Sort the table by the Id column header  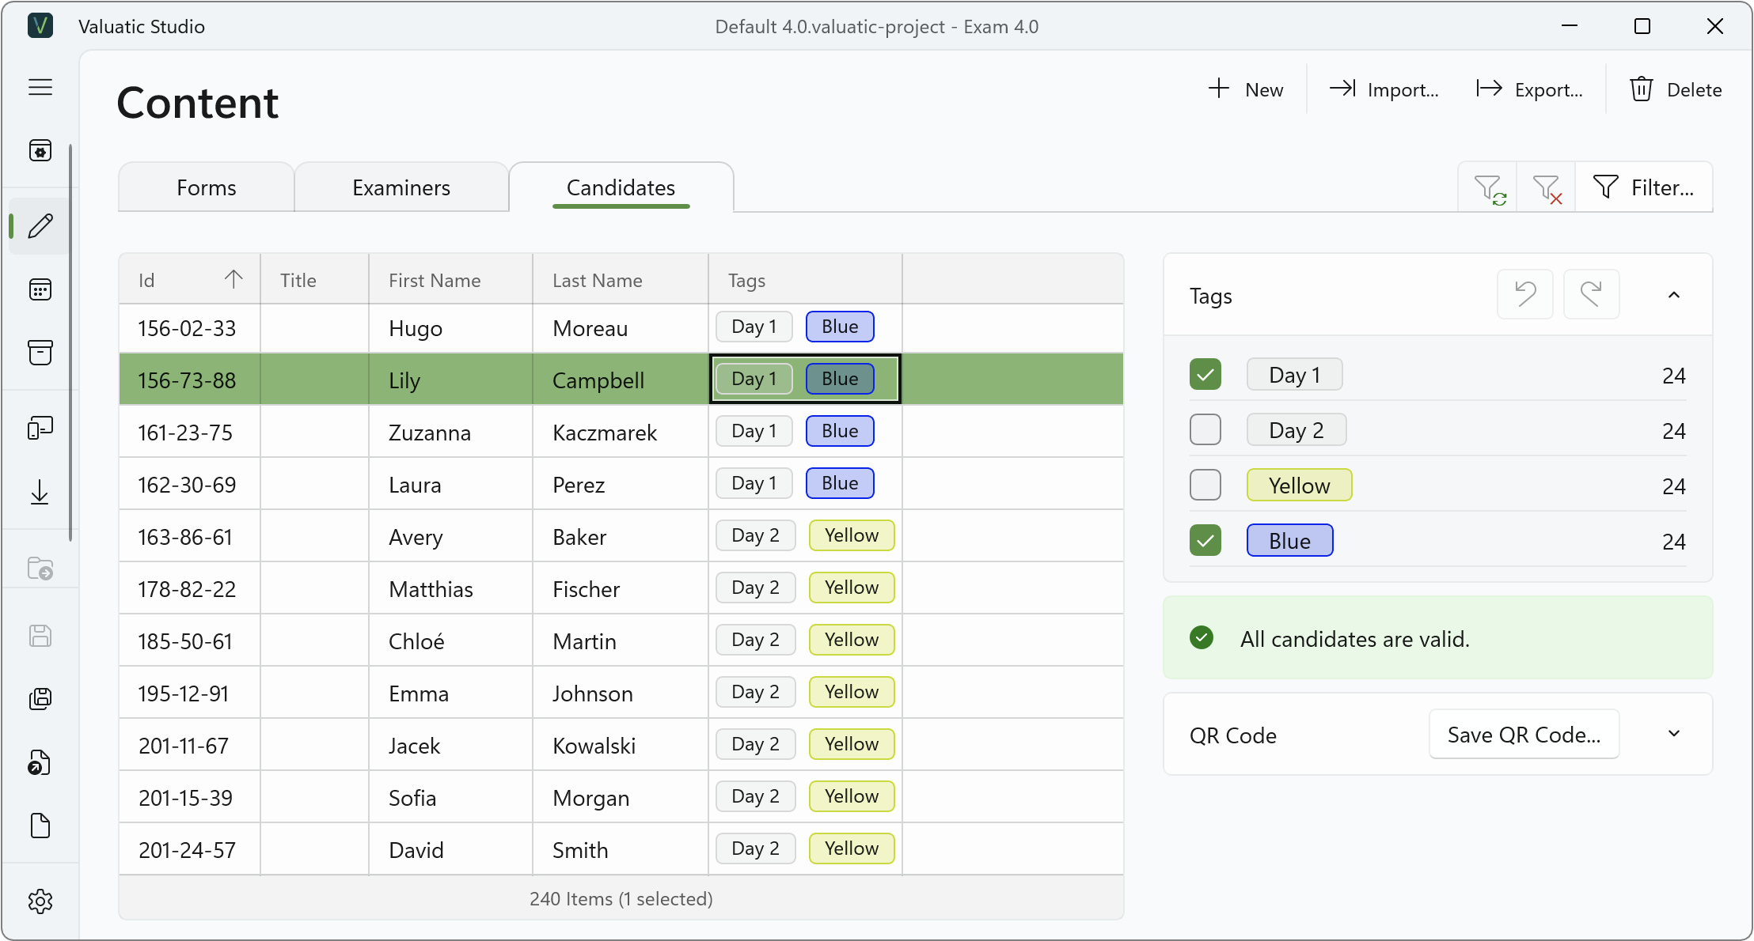pyautogui.click(x=190, y=280)
